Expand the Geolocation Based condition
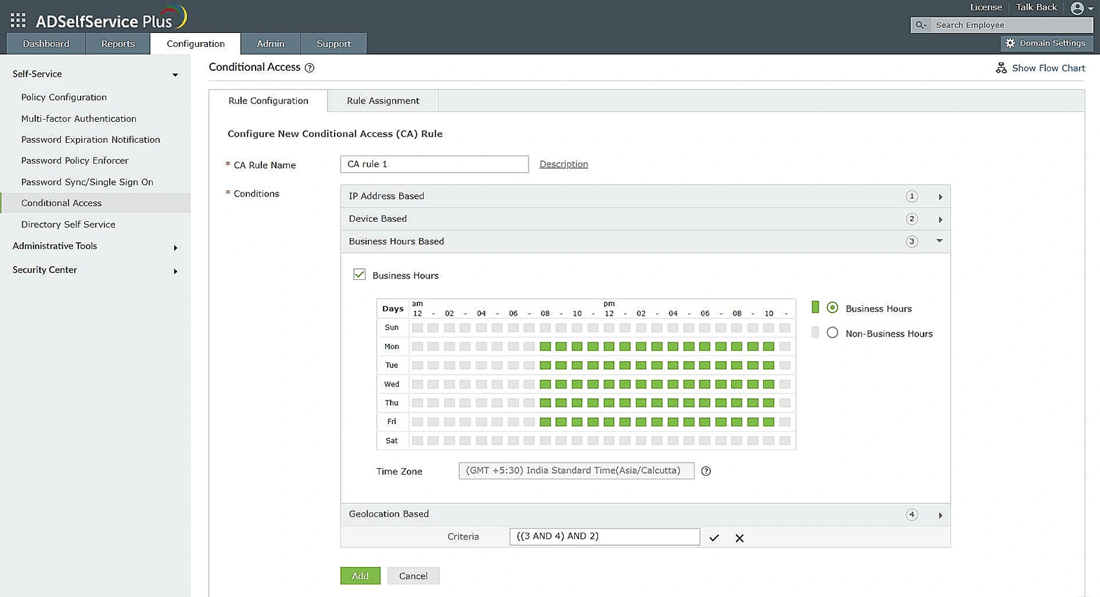The height and width of the screenshot is (597, 1100). click(x=940, y=515)
